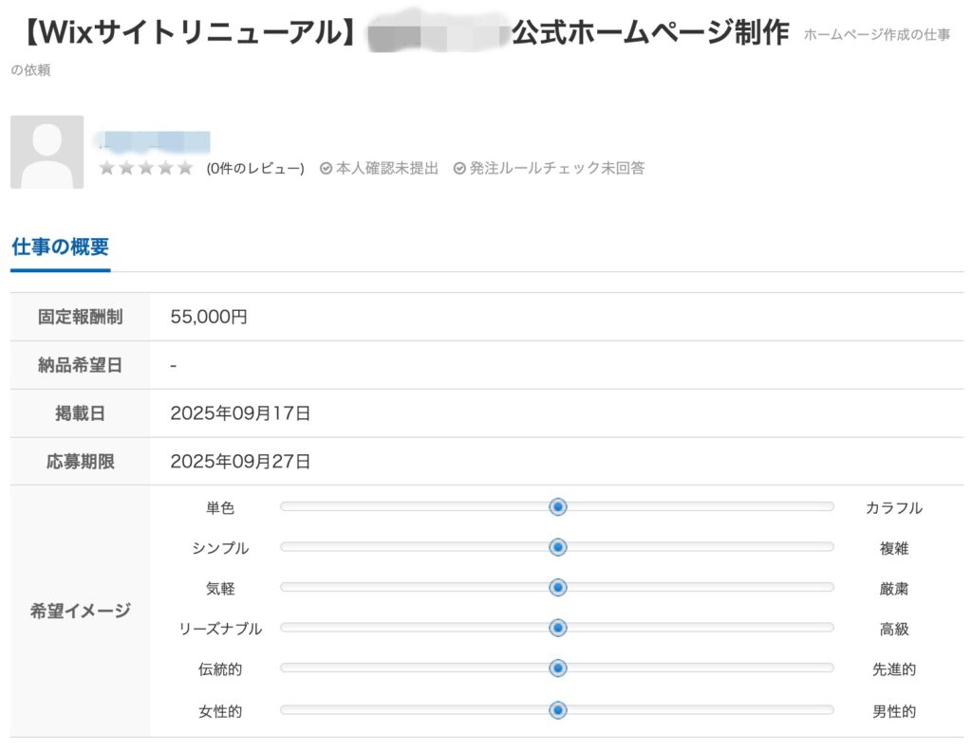
Task: Click the 掲載日 date 2025年09月17日
Action: click(x=240, y=413)
